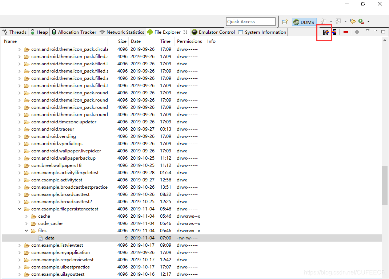Screen dimensions: 389x279
Task: Click the previous annotation up-arrow icon
Action: (x=338, y=21)
